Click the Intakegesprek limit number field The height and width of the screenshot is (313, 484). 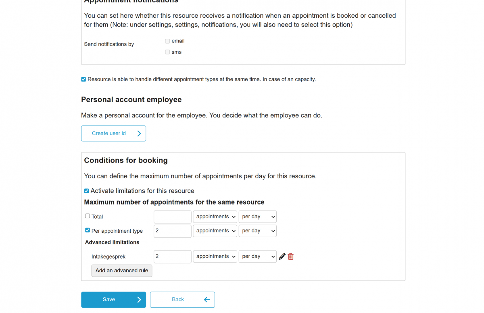172,257
